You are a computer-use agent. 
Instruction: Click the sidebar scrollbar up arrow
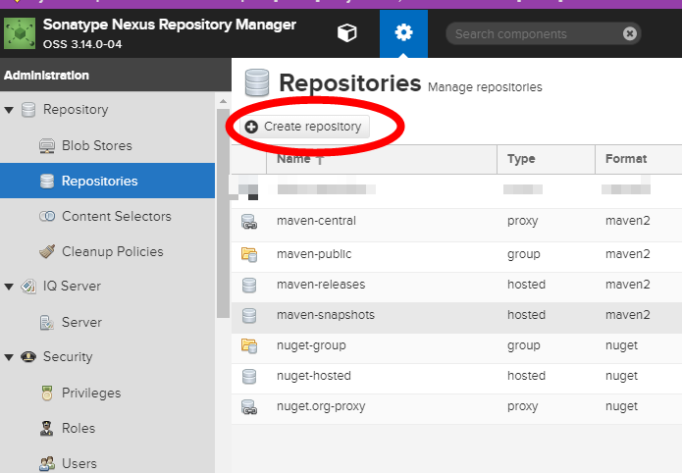[223, 101]
